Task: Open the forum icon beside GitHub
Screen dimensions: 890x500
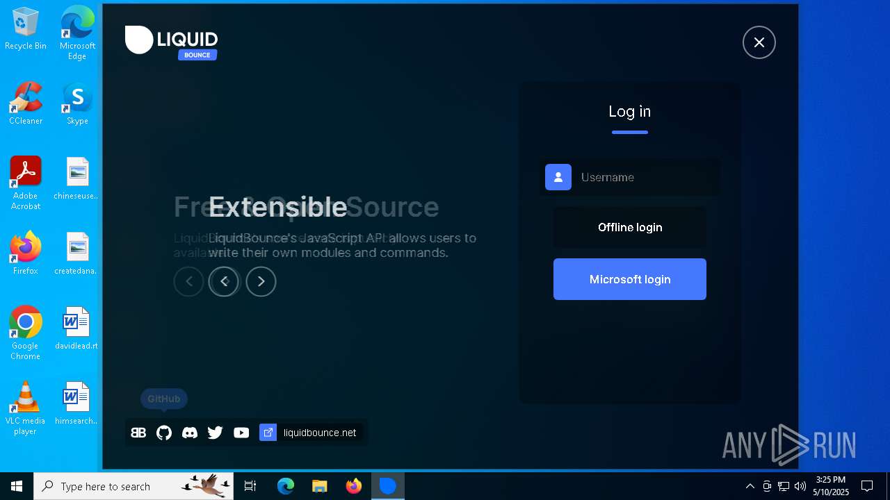Action: (138, 433)
